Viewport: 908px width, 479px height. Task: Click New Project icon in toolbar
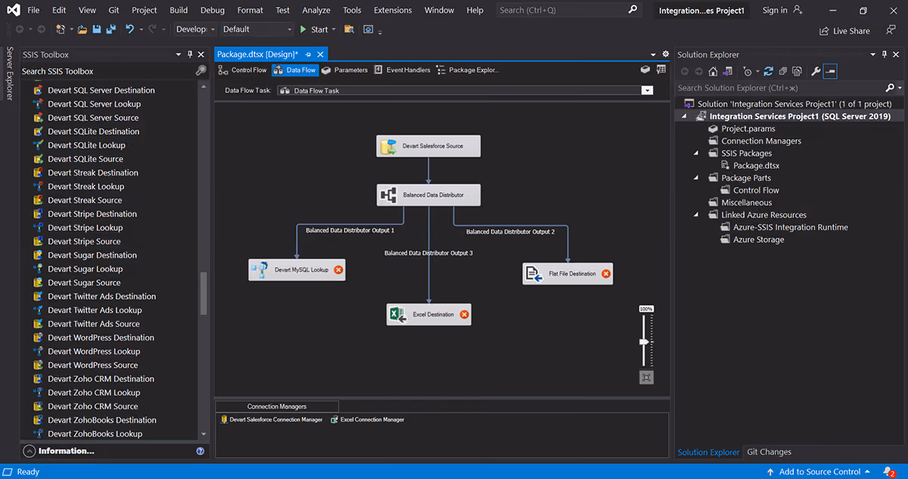point(61,30)
